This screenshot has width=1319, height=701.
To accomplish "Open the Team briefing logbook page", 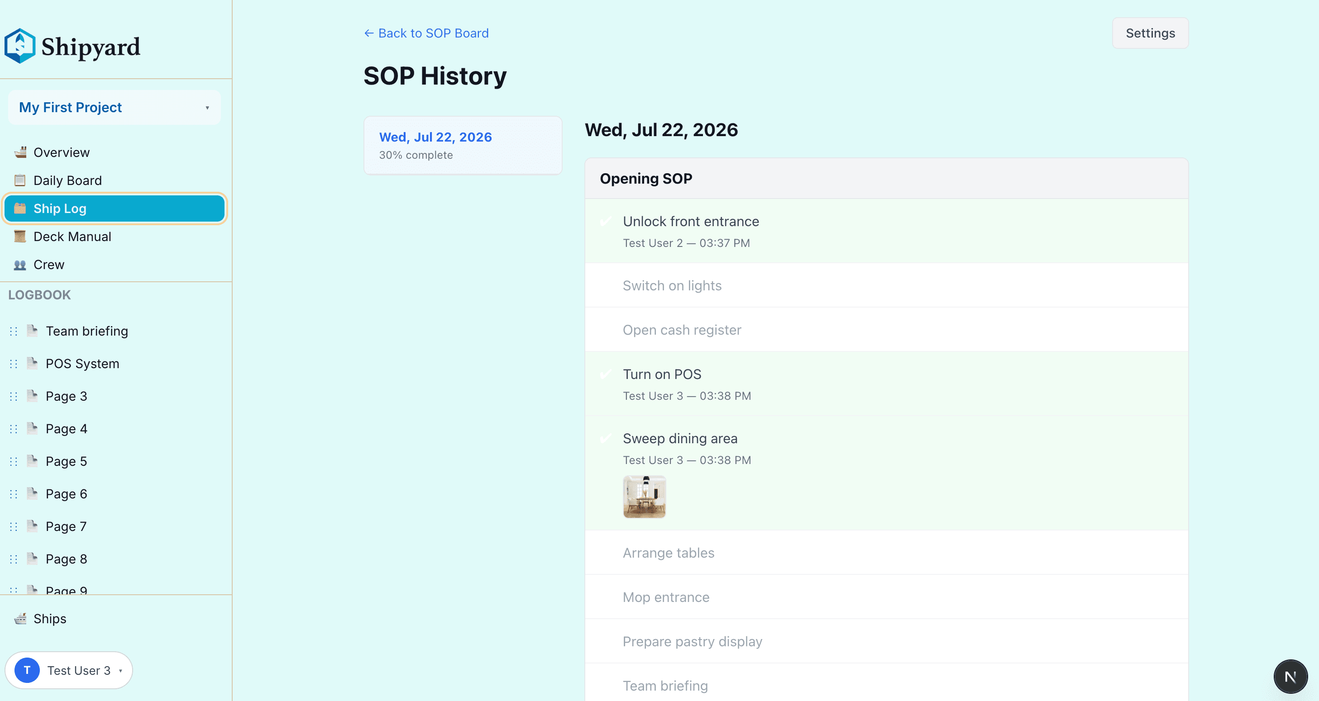I will 86,331.
